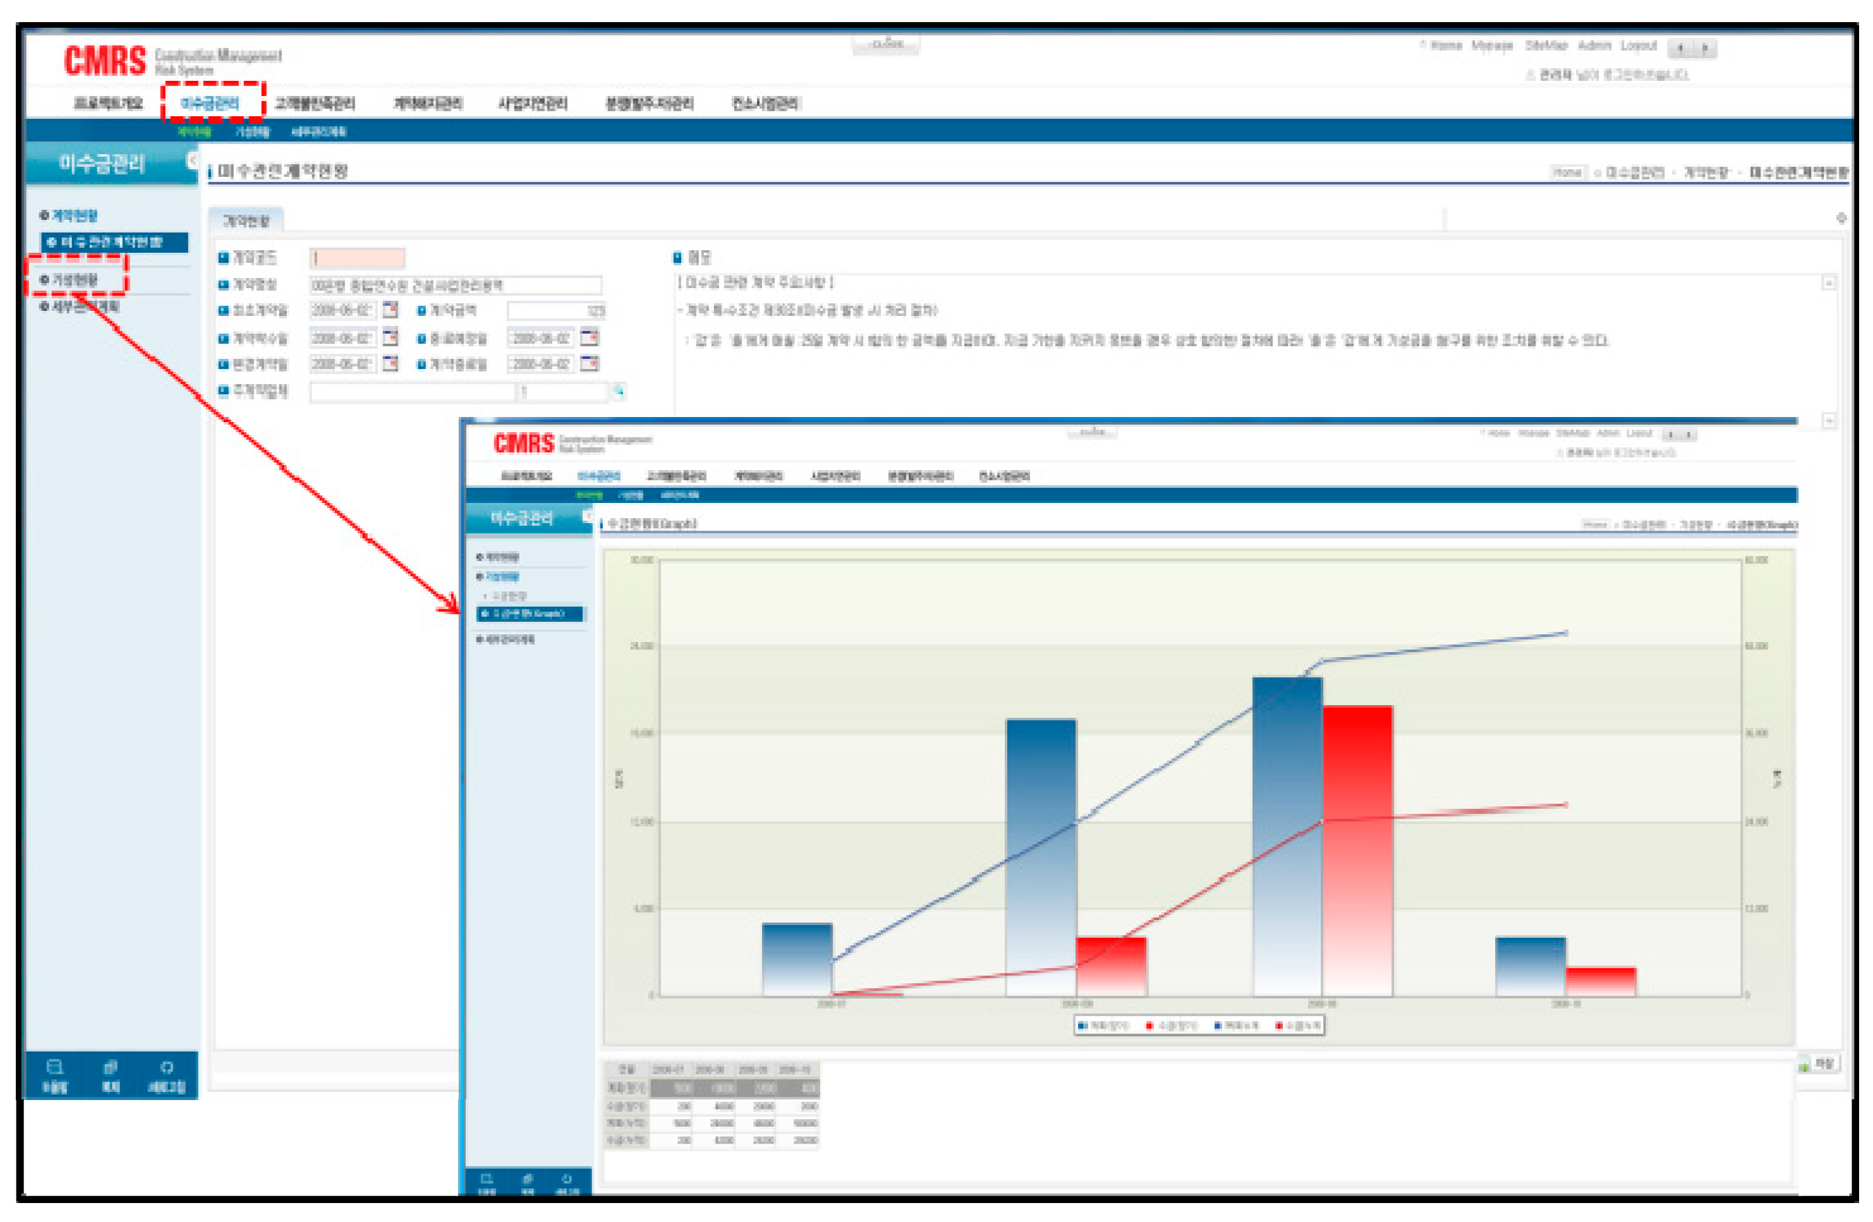Open calendar icon beside first contract date field
This screenshot has width=1873, height=1222.
[391, 310]
